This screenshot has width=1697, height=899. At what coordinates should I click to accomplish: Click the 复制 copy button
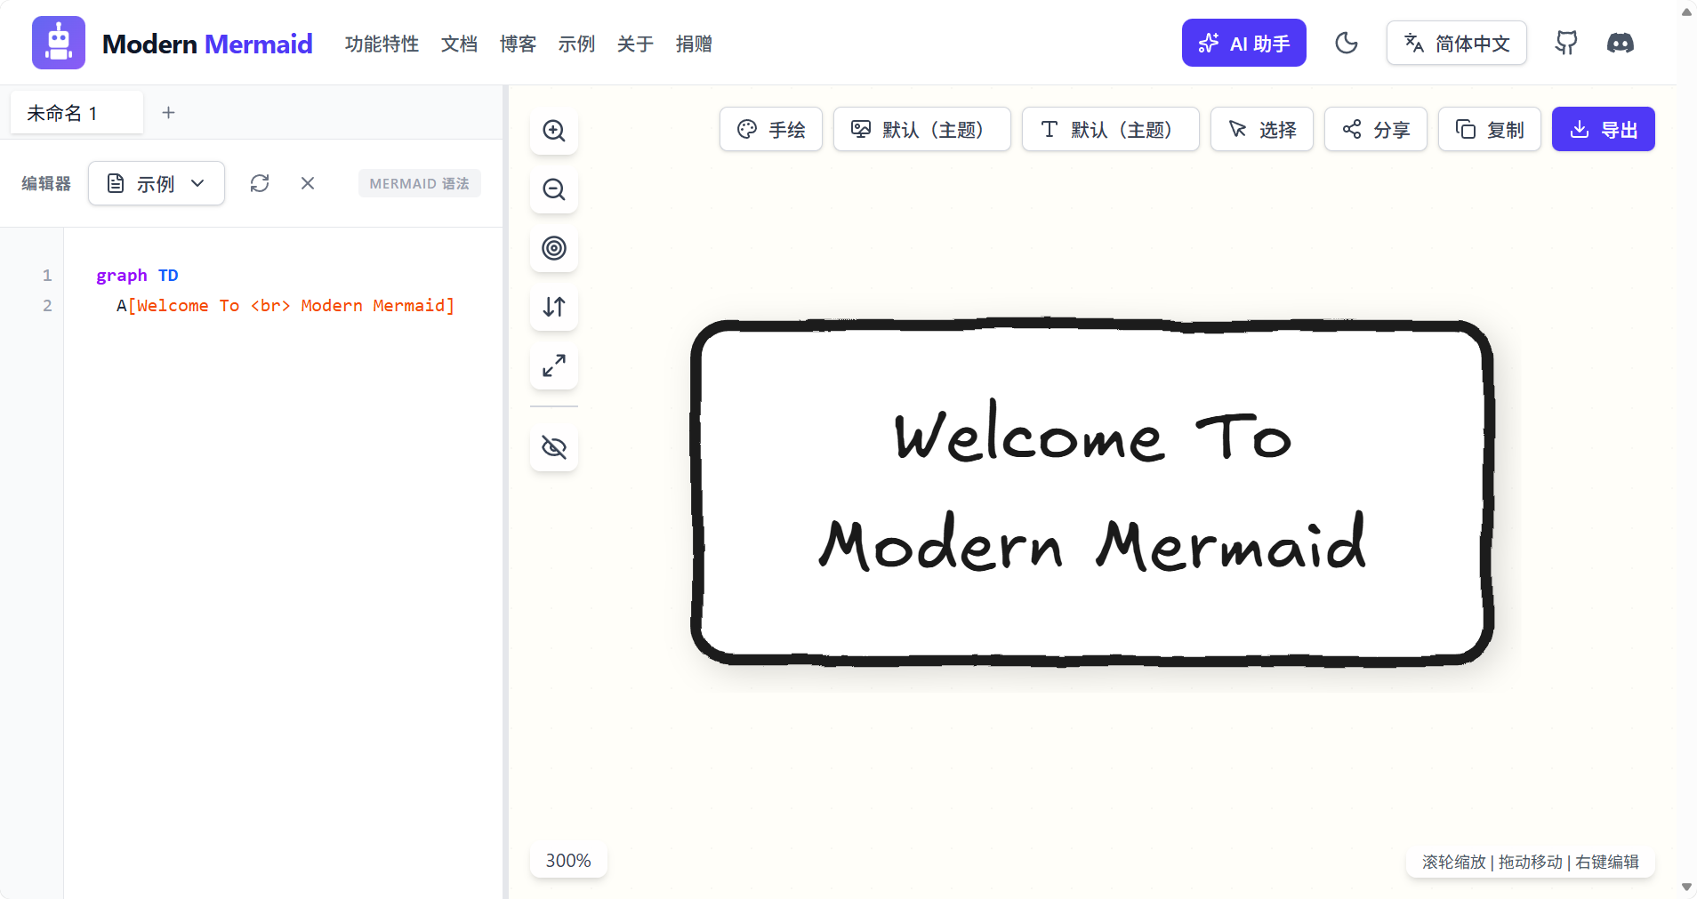1490,129
